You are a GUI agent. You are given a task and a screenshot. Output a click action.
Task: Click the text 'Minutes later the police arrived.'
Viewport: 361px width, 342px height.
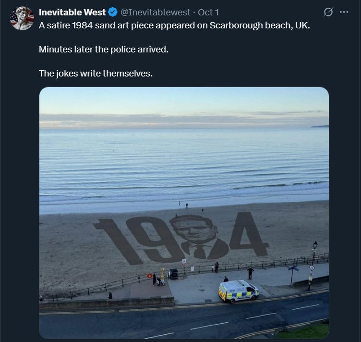point(104,50)
